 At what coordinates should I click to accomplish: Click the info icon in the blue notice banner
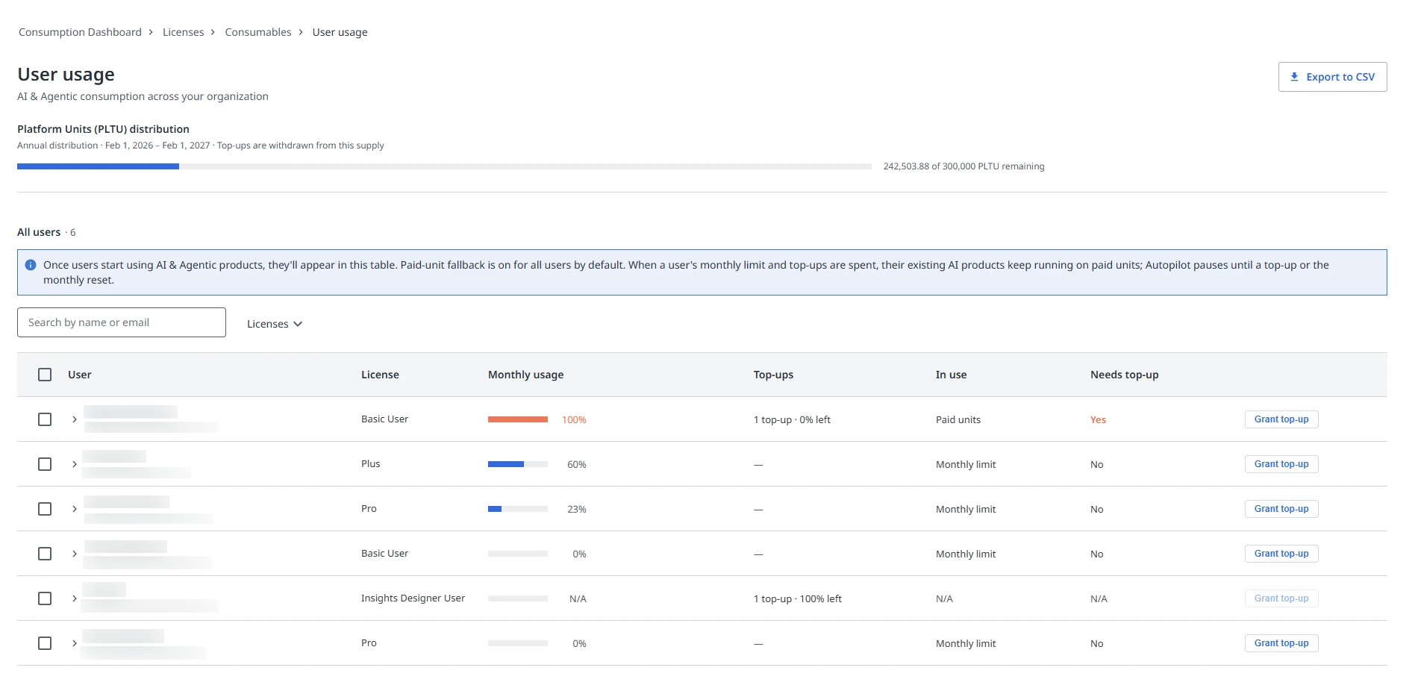click(x=31, y=265)
